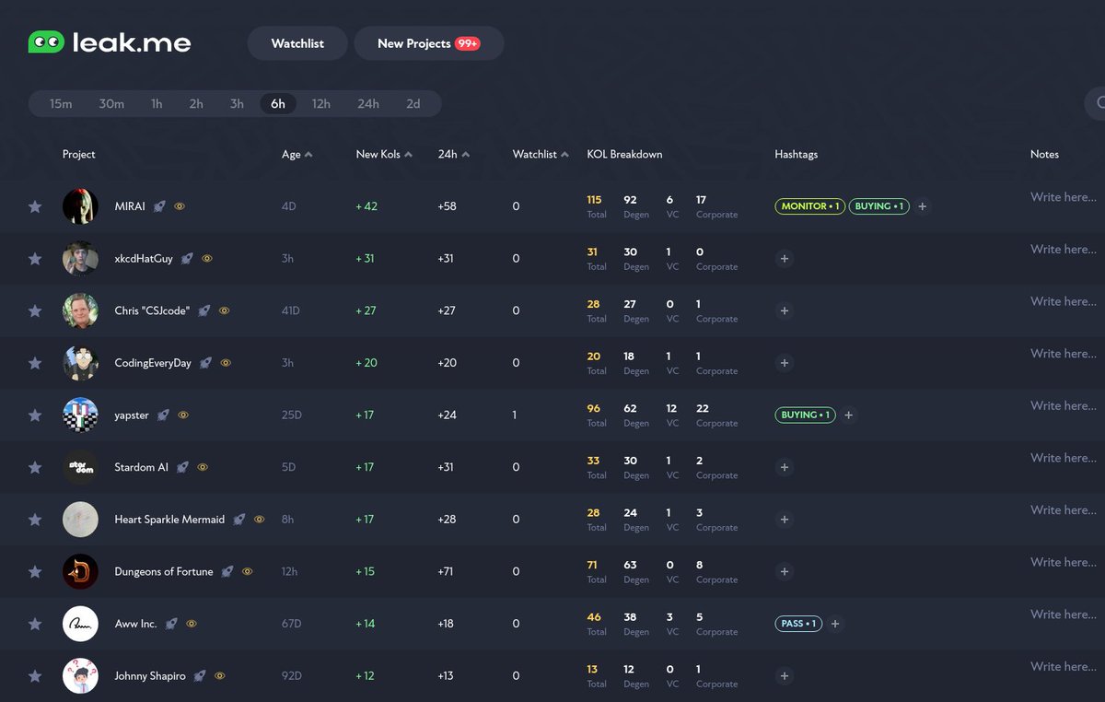Viewport: 1105px width, 702px height.
Task: Open the Dungeons of Fortune avatar
Action: (80, 571)
